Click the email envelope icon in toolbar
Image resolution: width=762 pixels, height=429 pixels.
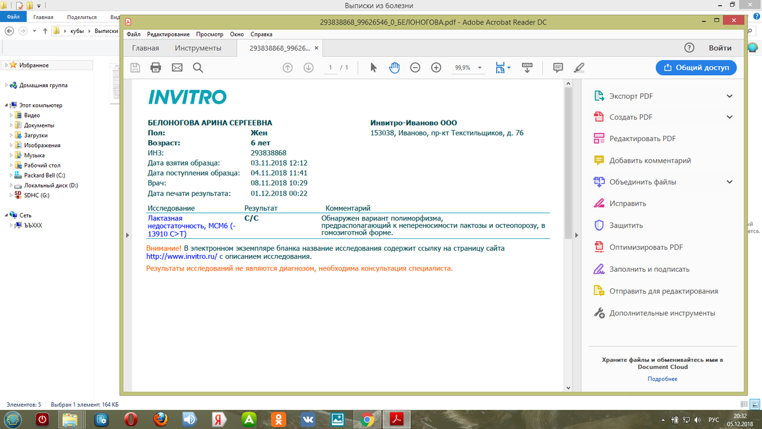click(x=177, y=67)
